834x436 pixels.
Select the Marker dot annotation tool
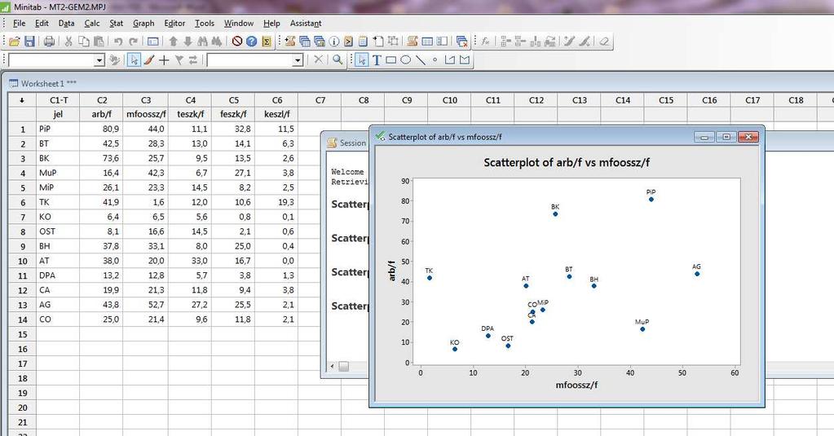pyautogui.click(x=435, y=60)
